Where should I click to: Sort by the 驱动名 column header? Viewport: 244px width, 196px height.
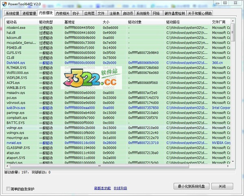(22, 22)
